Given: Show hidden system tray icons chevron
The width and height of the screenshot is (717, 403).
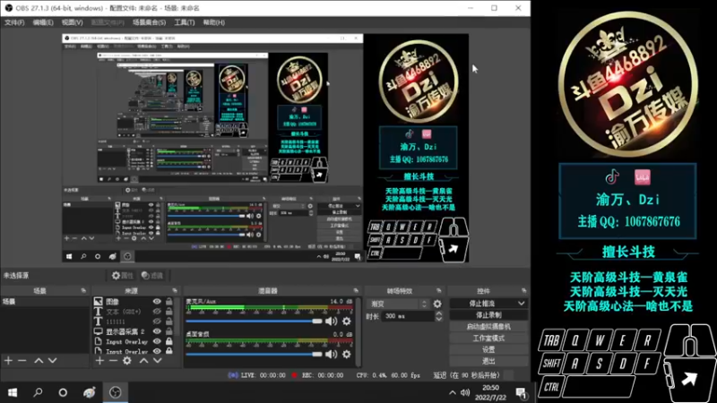Looking at the screenshot, I should pyautogui.click(x=453, y=392).
